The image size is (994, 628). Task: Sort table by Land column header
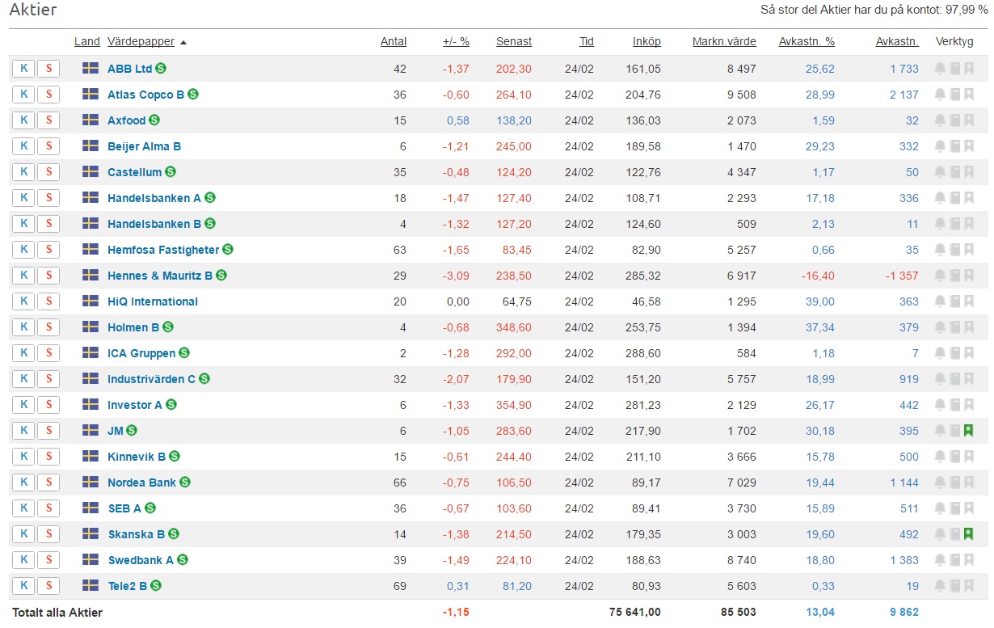point(87,42)
